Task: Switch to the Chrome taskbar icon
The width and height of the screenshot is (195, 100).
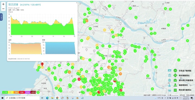Action: tap(57, 98)
